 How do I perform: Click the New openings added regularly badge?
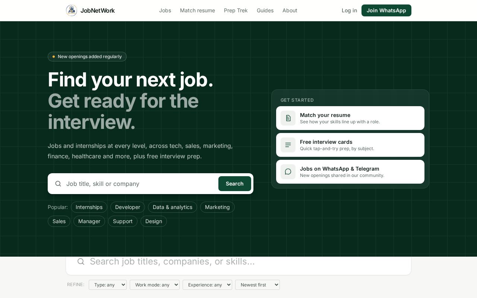(87, 57)
